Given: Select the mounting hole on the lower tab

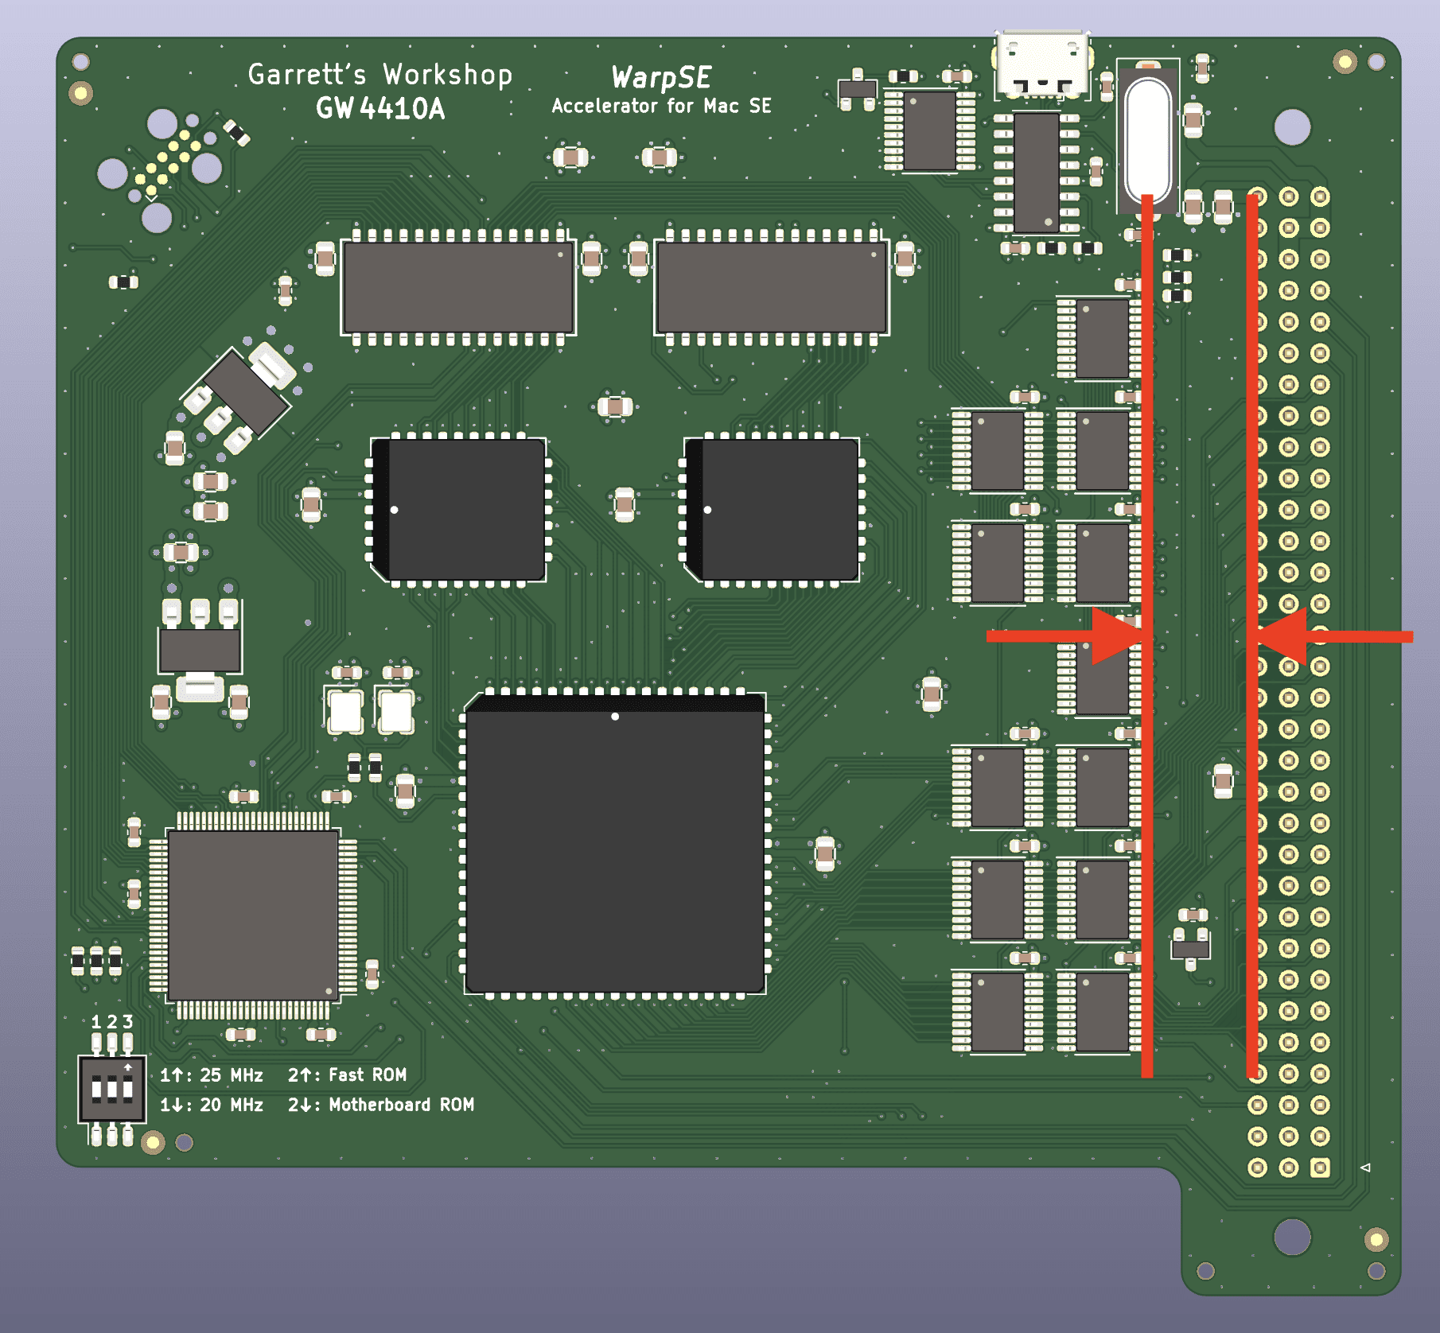Looking at the screenshot, I should (1292, 1238).
